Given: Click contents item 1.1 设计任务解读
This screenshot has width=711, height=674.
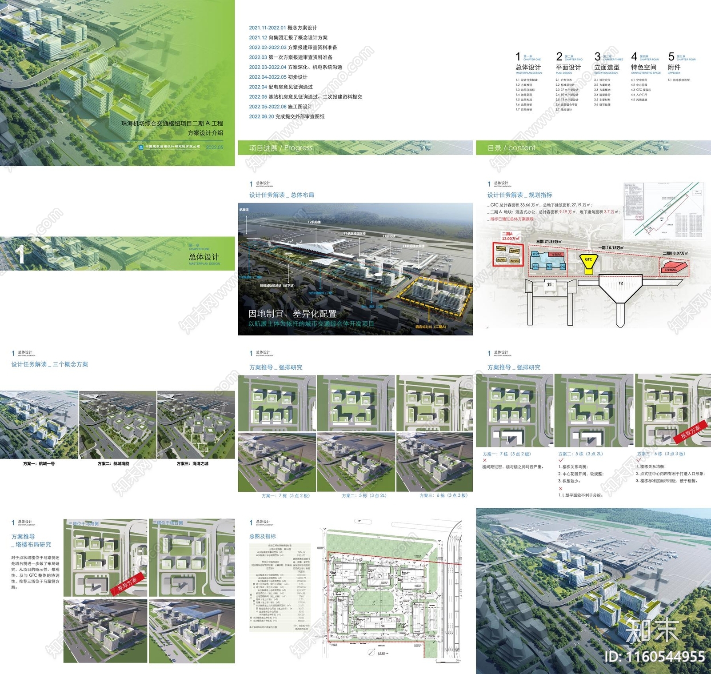Looking at the screenshot, I should coord(527,80).
